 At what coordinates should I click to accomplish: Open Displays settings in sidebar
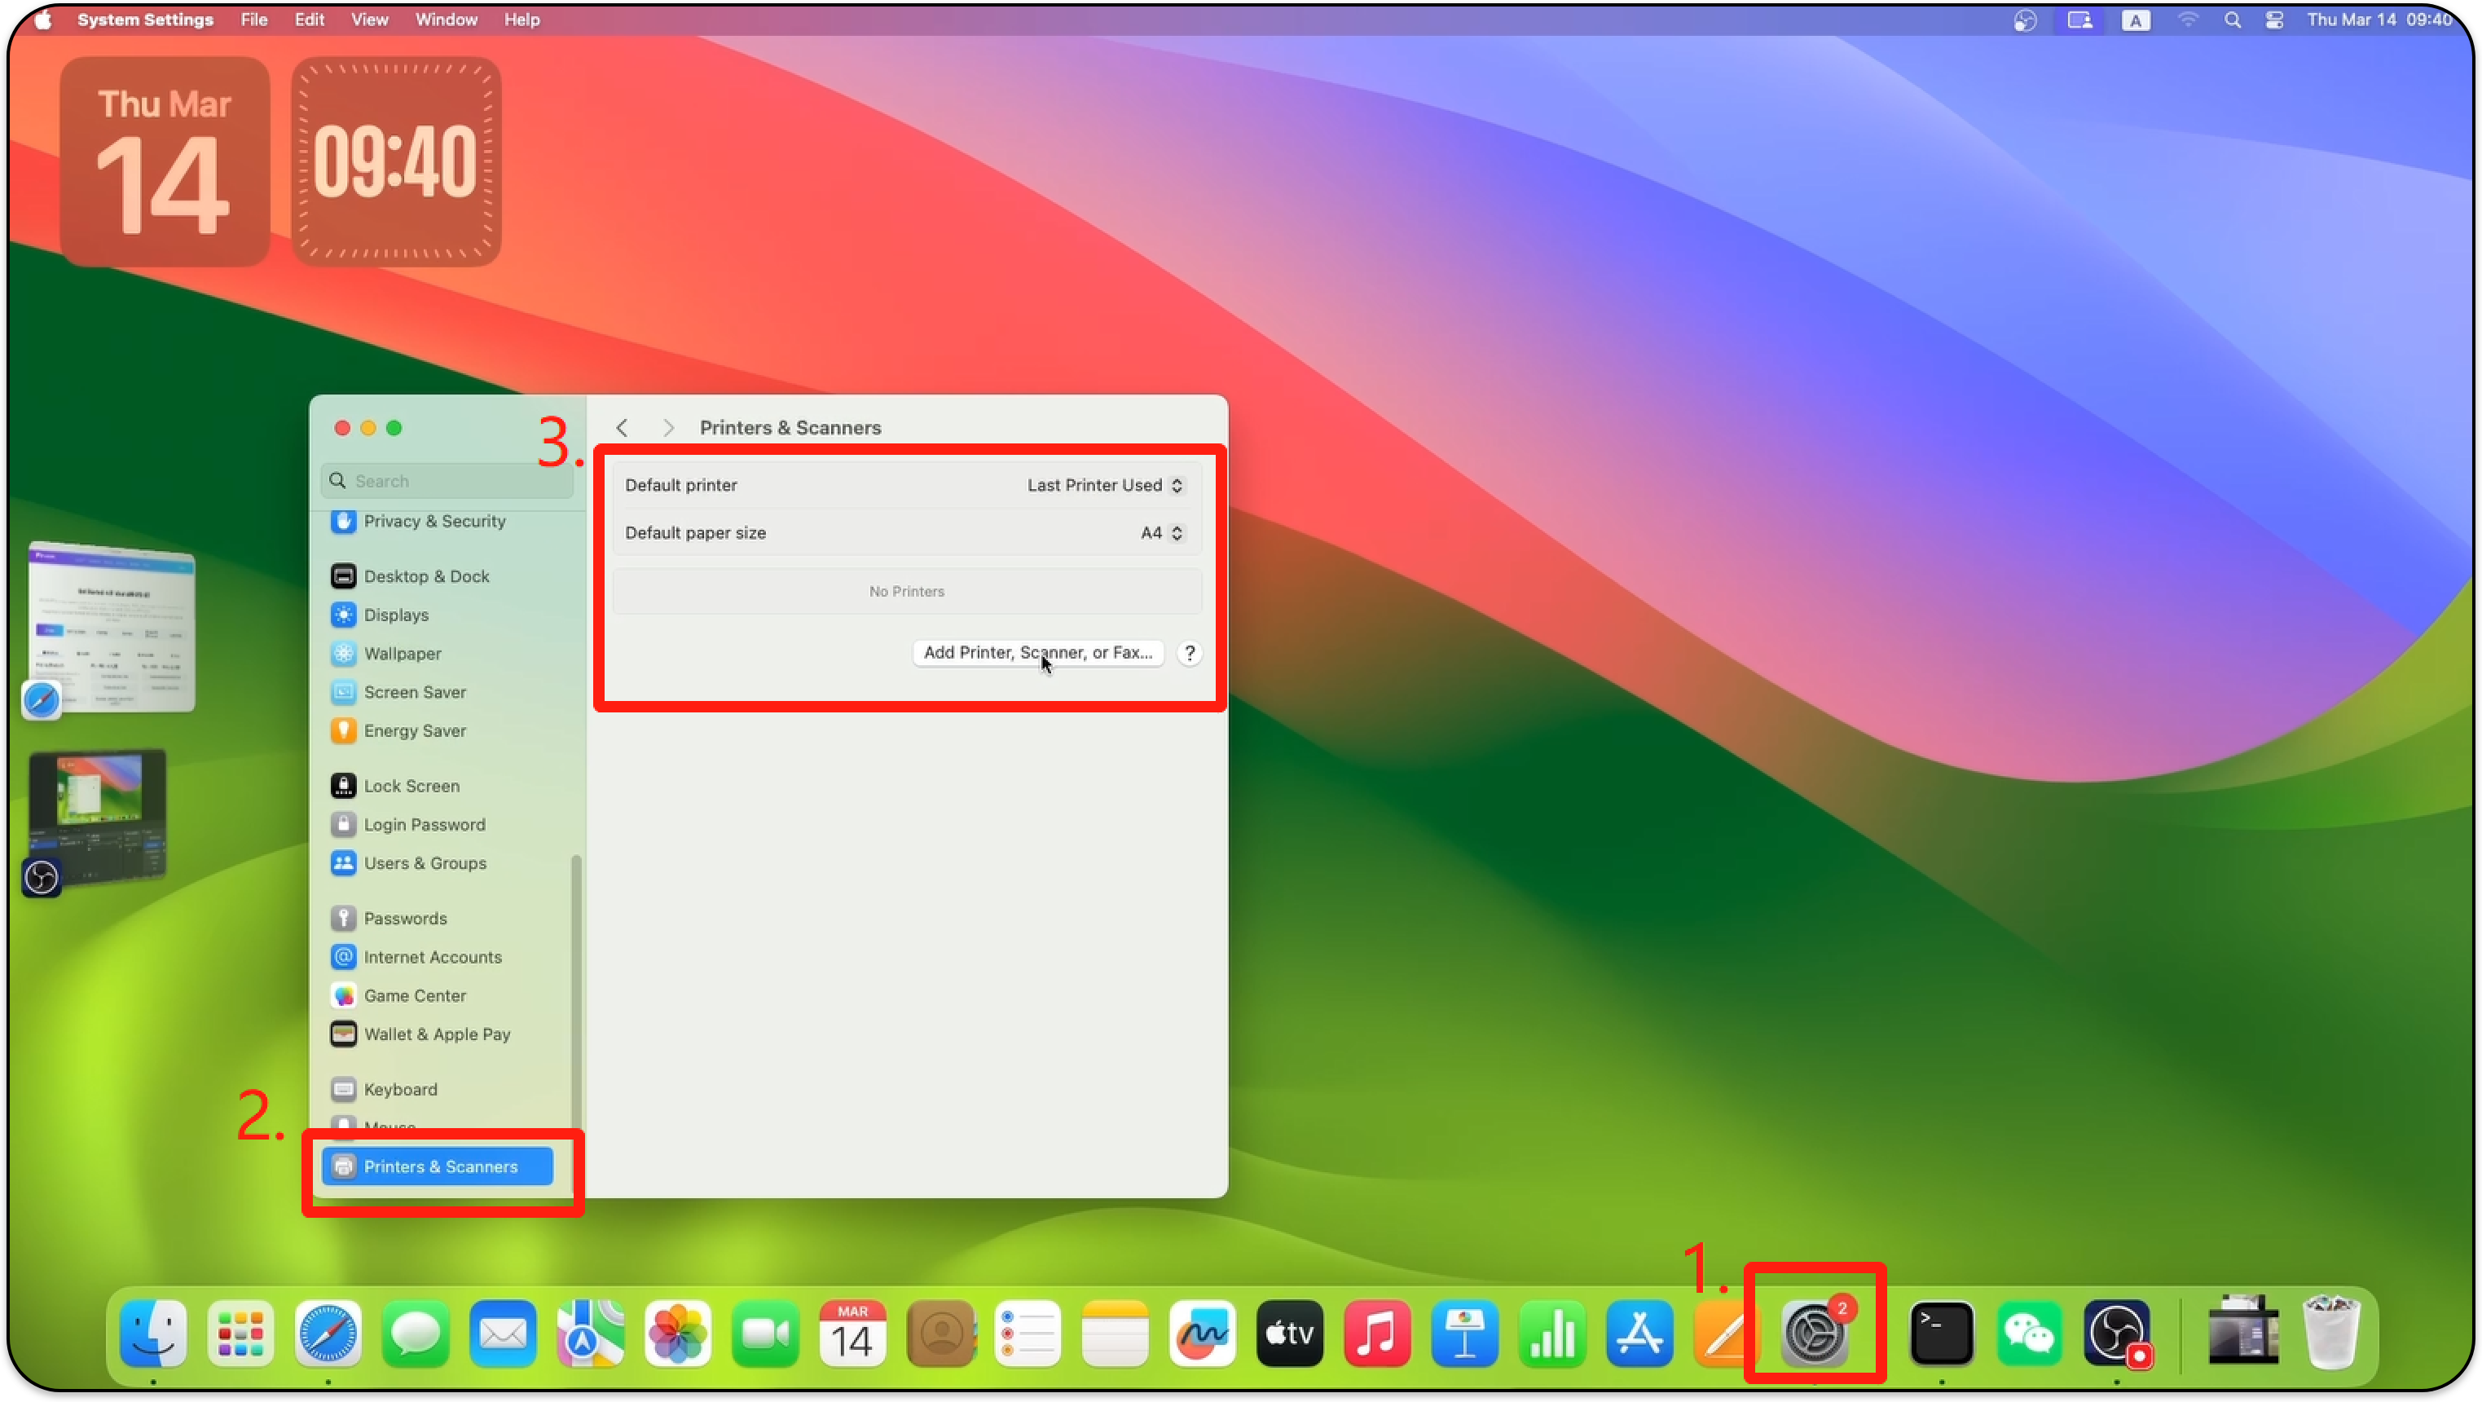395,615
